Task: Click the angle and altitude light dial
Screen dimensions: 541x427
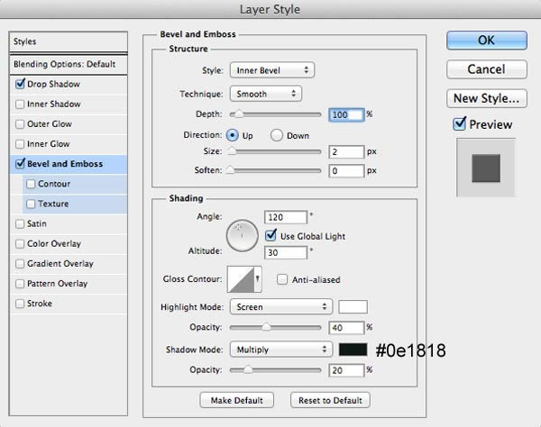Action: click(243, 236)
